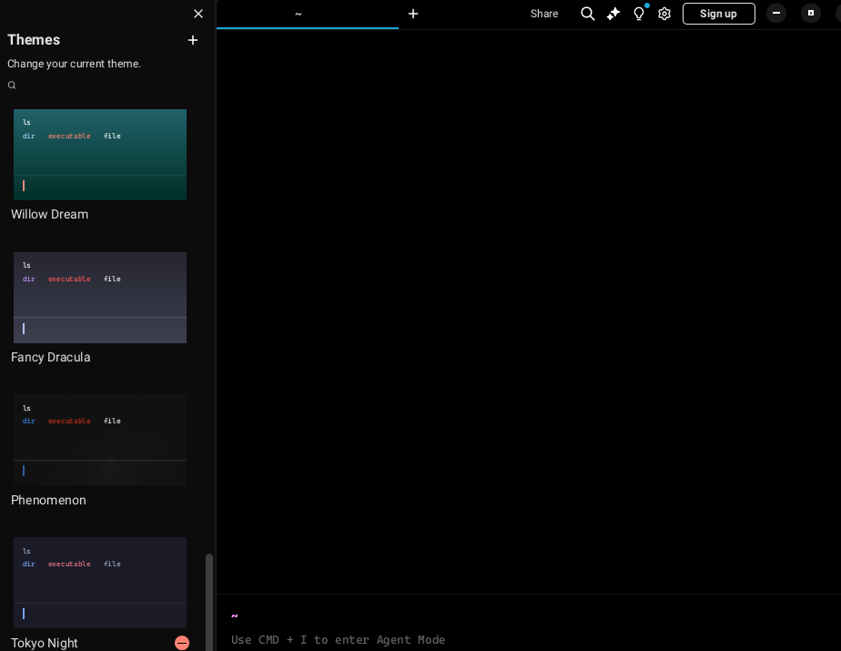The width and height of the screenshot is (841, 651).
Task: Open a new terminal tab
Action: (x=413, y=14)
